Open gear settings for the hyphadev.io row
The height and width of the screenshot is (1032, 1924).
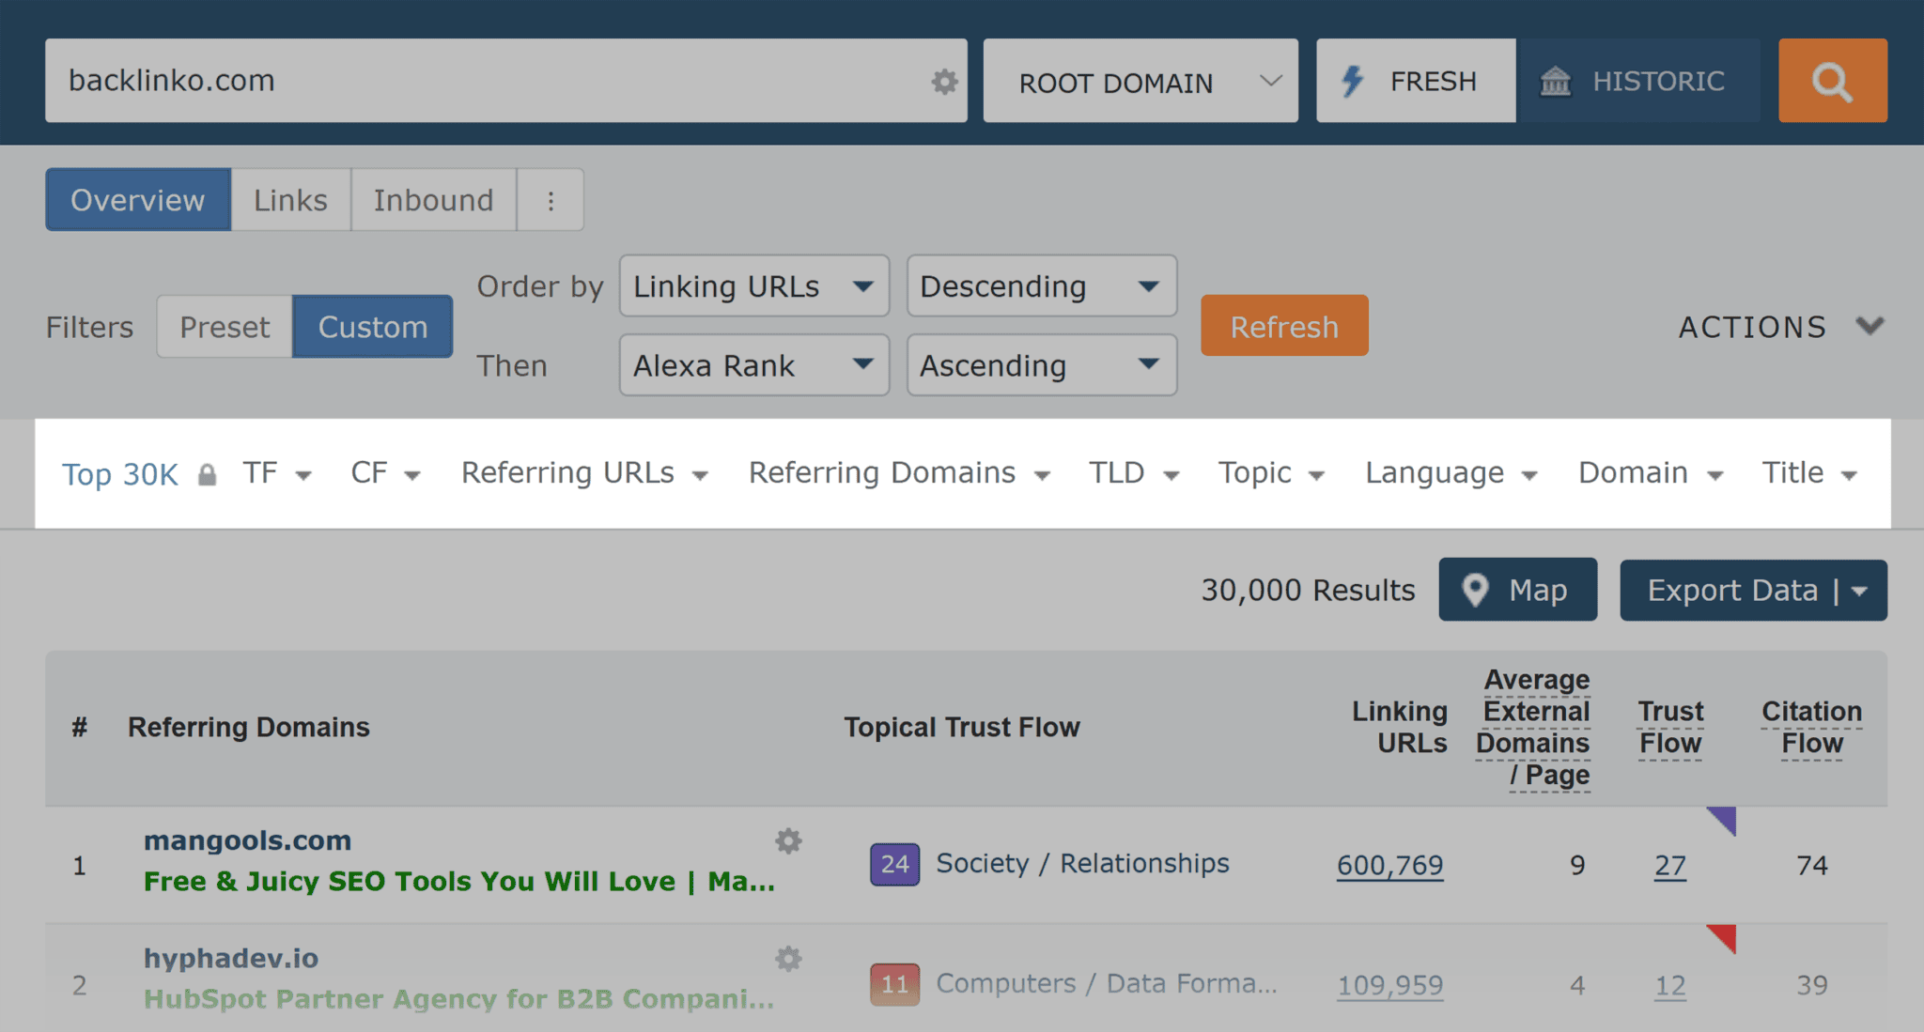point(788,959)
